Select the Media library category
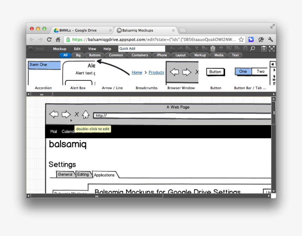 click(219, 55)
